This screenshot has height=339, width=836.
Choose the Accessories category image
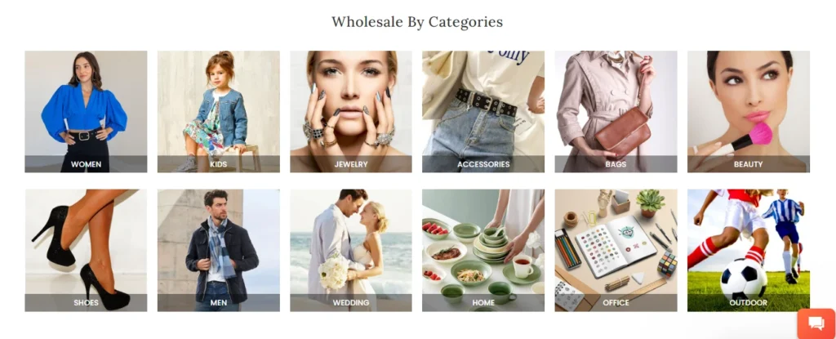coord(483,112)
